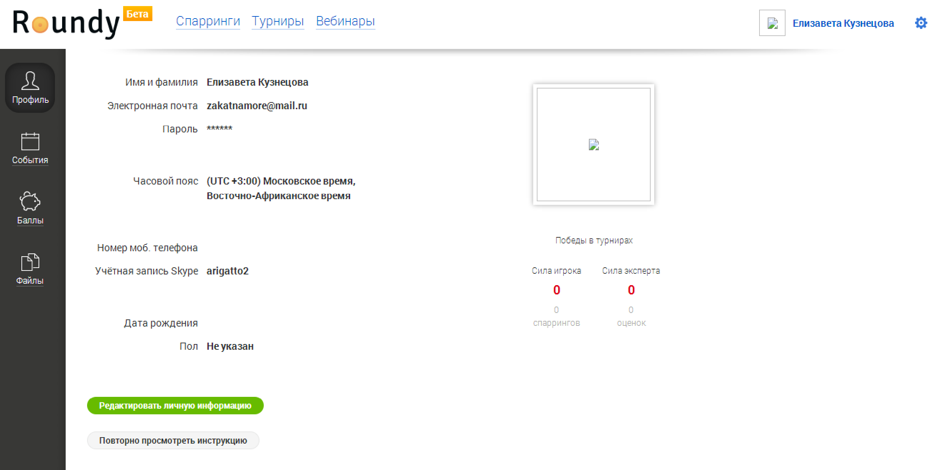The width and height of the screenshot is (944, 470).
Task: Click the Не указан gender value
Action: 230,346
